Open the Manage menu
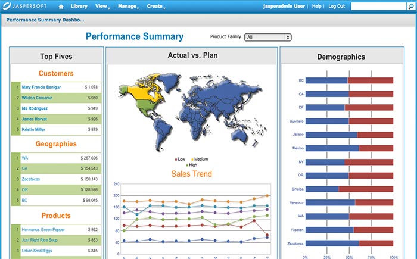Screen dimensions: 417x259 [128, 6]
